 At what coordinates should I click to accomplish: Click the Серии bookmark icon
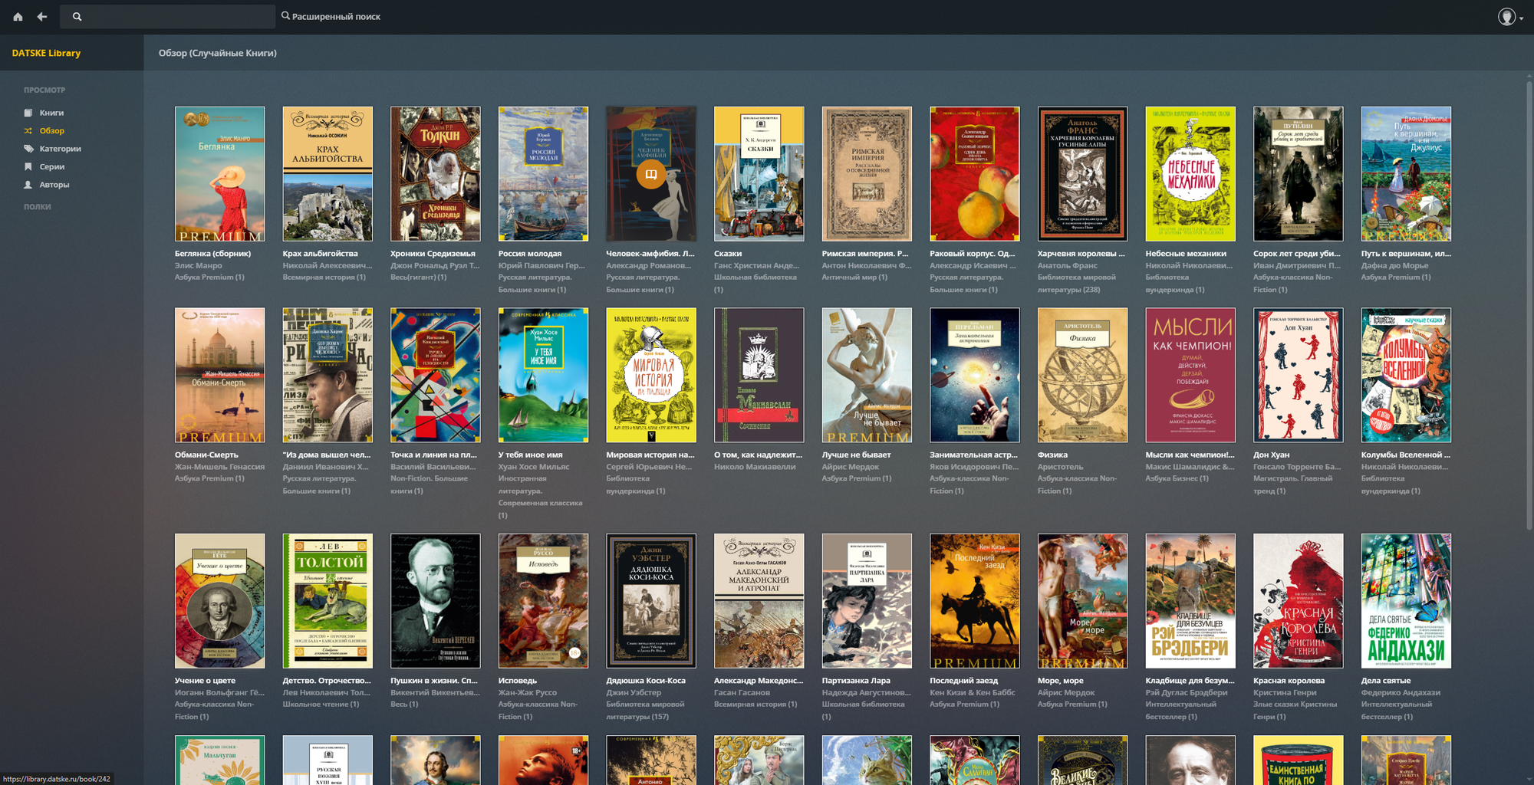coord(28,166)
